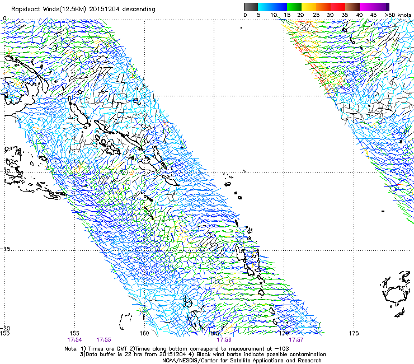Click the purple "17:57" swath time label

[x=296, y=340]
